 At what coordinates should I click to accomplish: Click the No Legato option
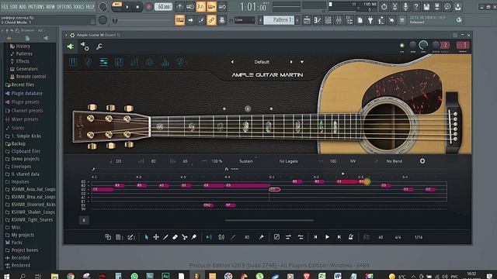pyautogui.click(x=288, y=161)
